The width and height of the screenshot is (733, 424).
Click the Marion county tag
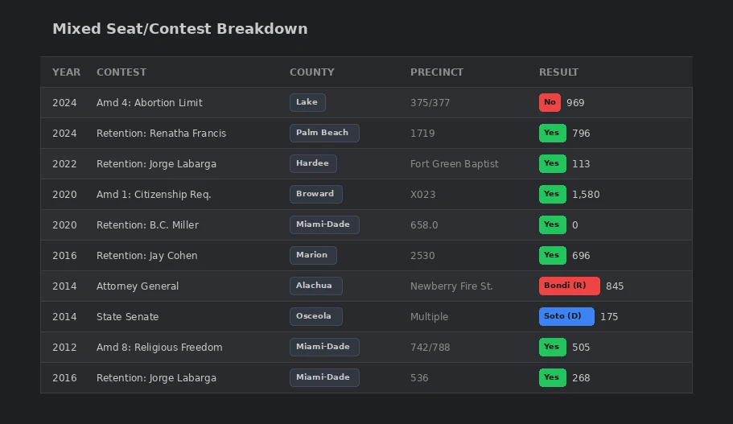(312, 255)
